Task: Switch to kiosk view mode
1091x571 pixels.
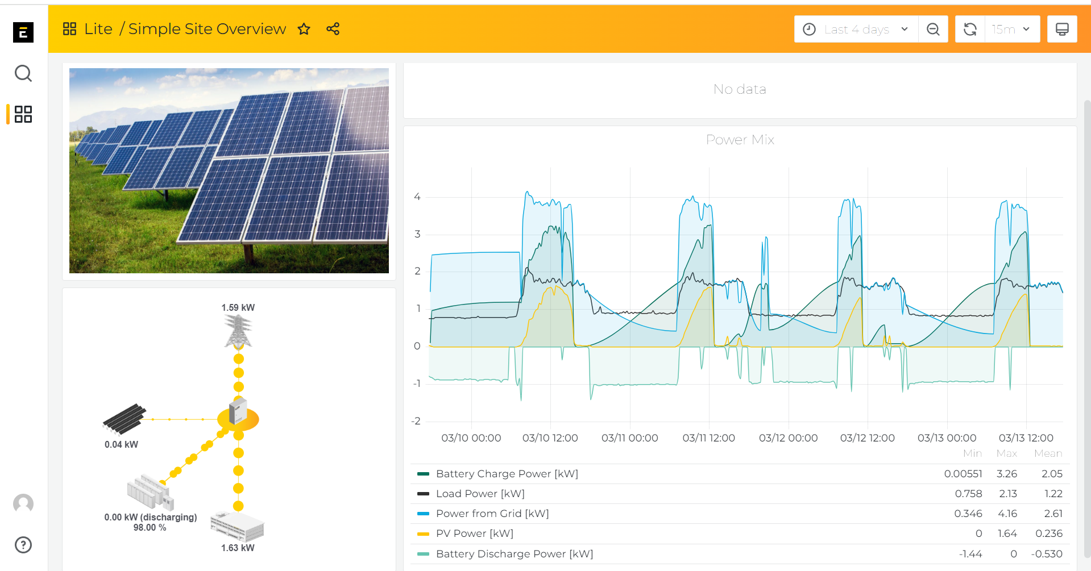Action: pyautogui.click(x=1062, y=29)
